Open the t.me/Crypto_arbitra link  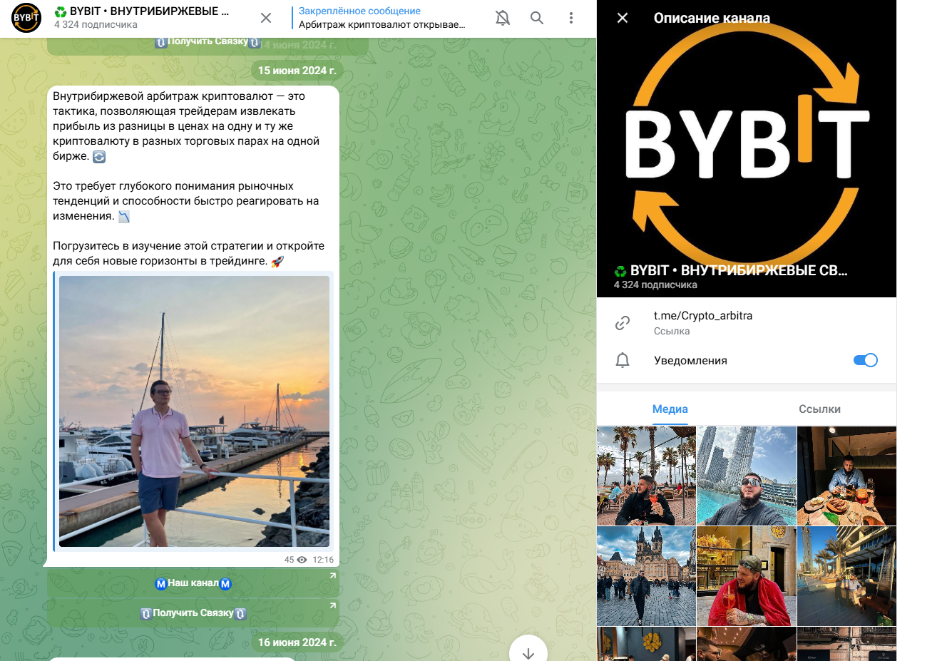(x=703, y=315)
